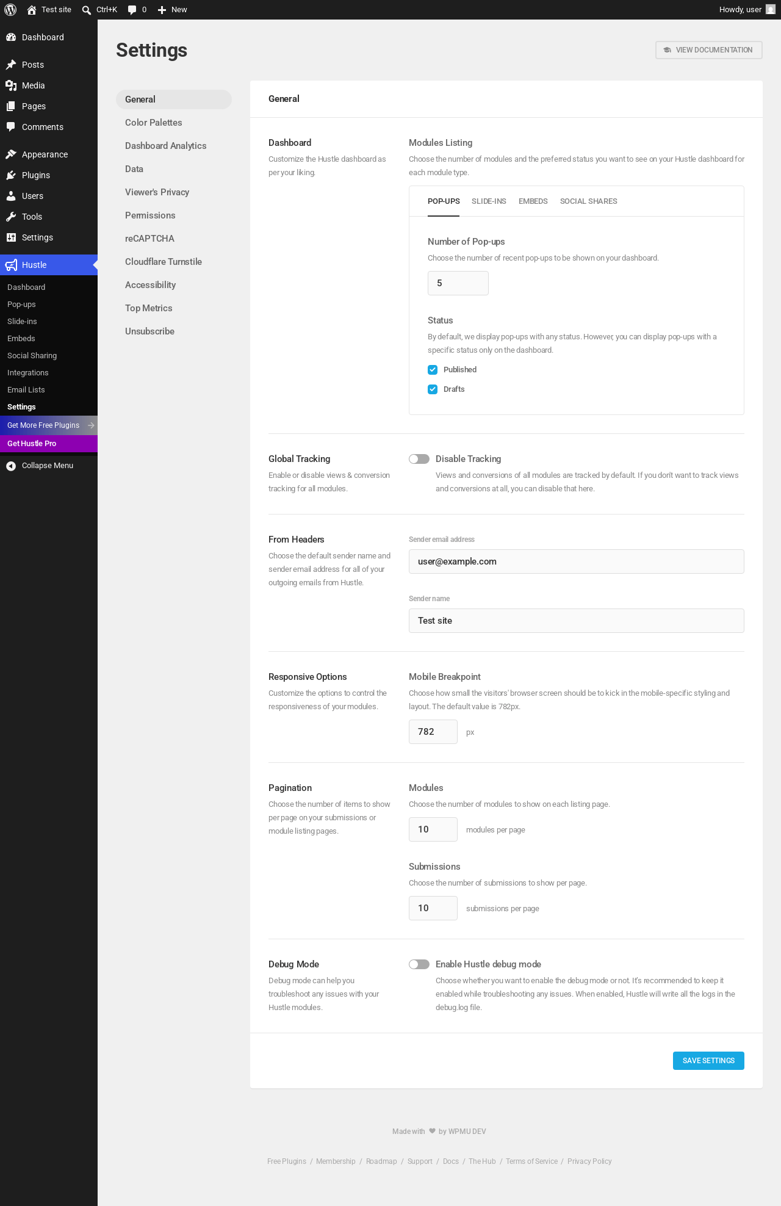Click the Pages icon in sidebar
Viewport: 781px width, 1206px height.
coord(11,106)
